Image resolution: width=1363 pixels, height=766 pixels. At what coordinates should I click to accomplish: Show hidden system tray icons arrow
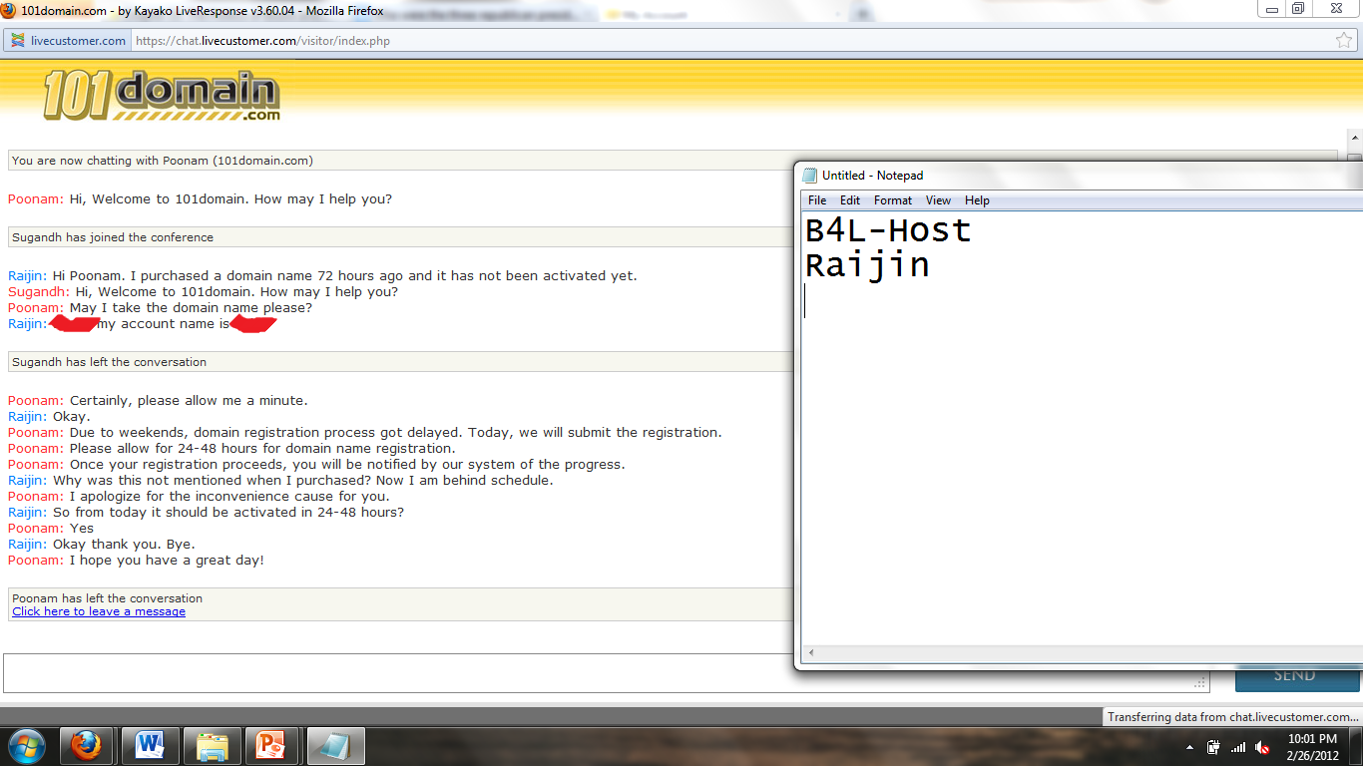click(1189, 747)
